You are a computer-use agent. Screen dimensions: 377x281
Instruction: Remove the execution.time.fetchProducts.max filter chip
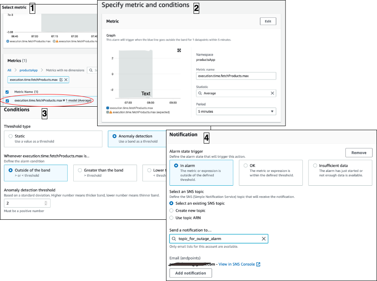[66, 80]
